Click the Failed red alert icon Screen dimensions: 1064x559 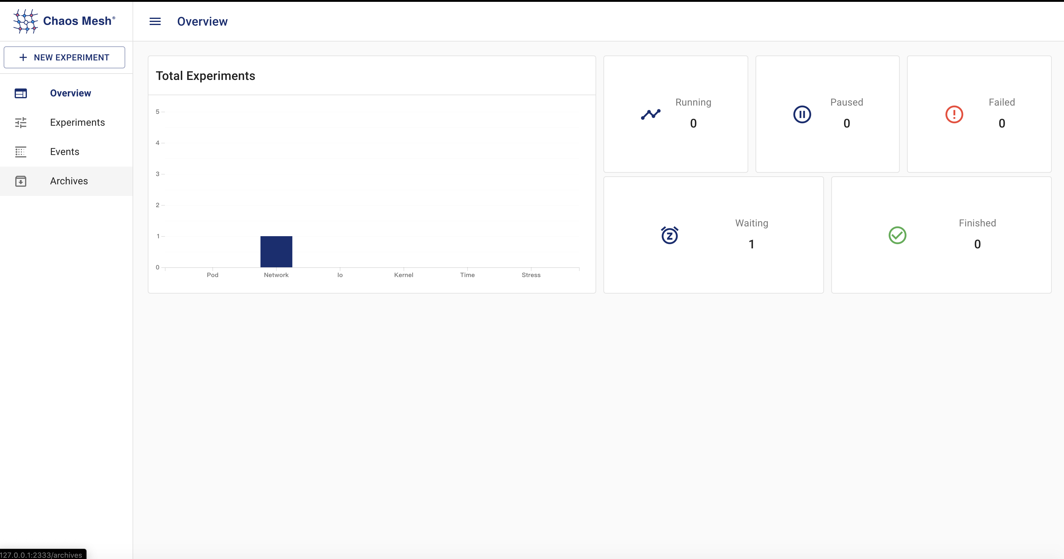(954, 114)
